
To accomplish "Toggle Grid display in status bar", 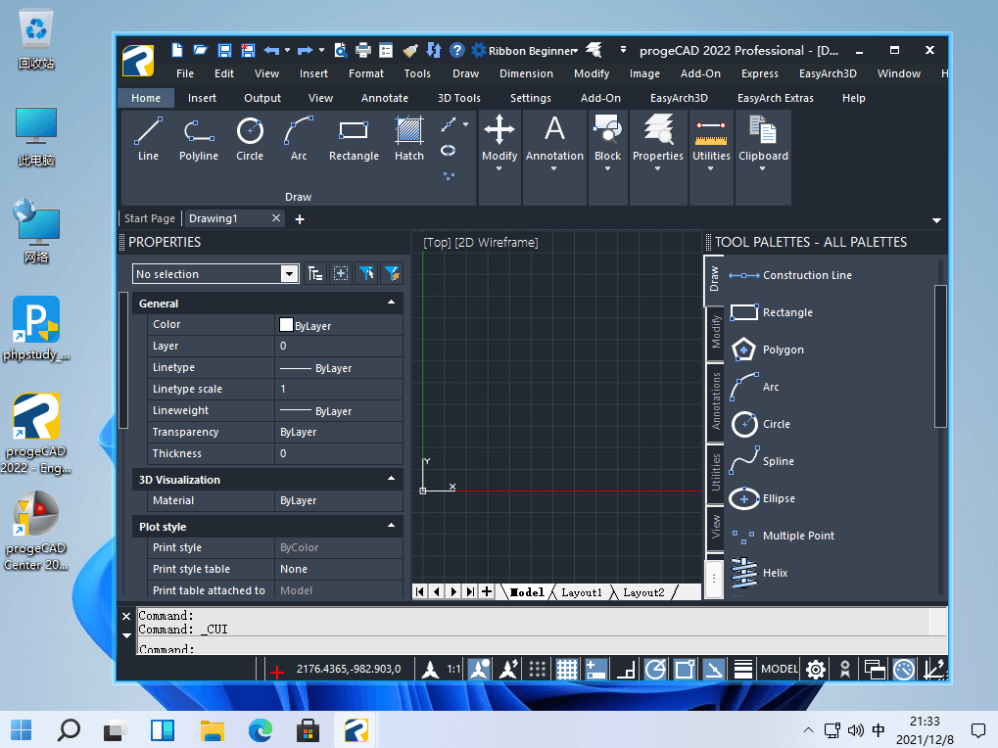I will [x=566, y=669].
